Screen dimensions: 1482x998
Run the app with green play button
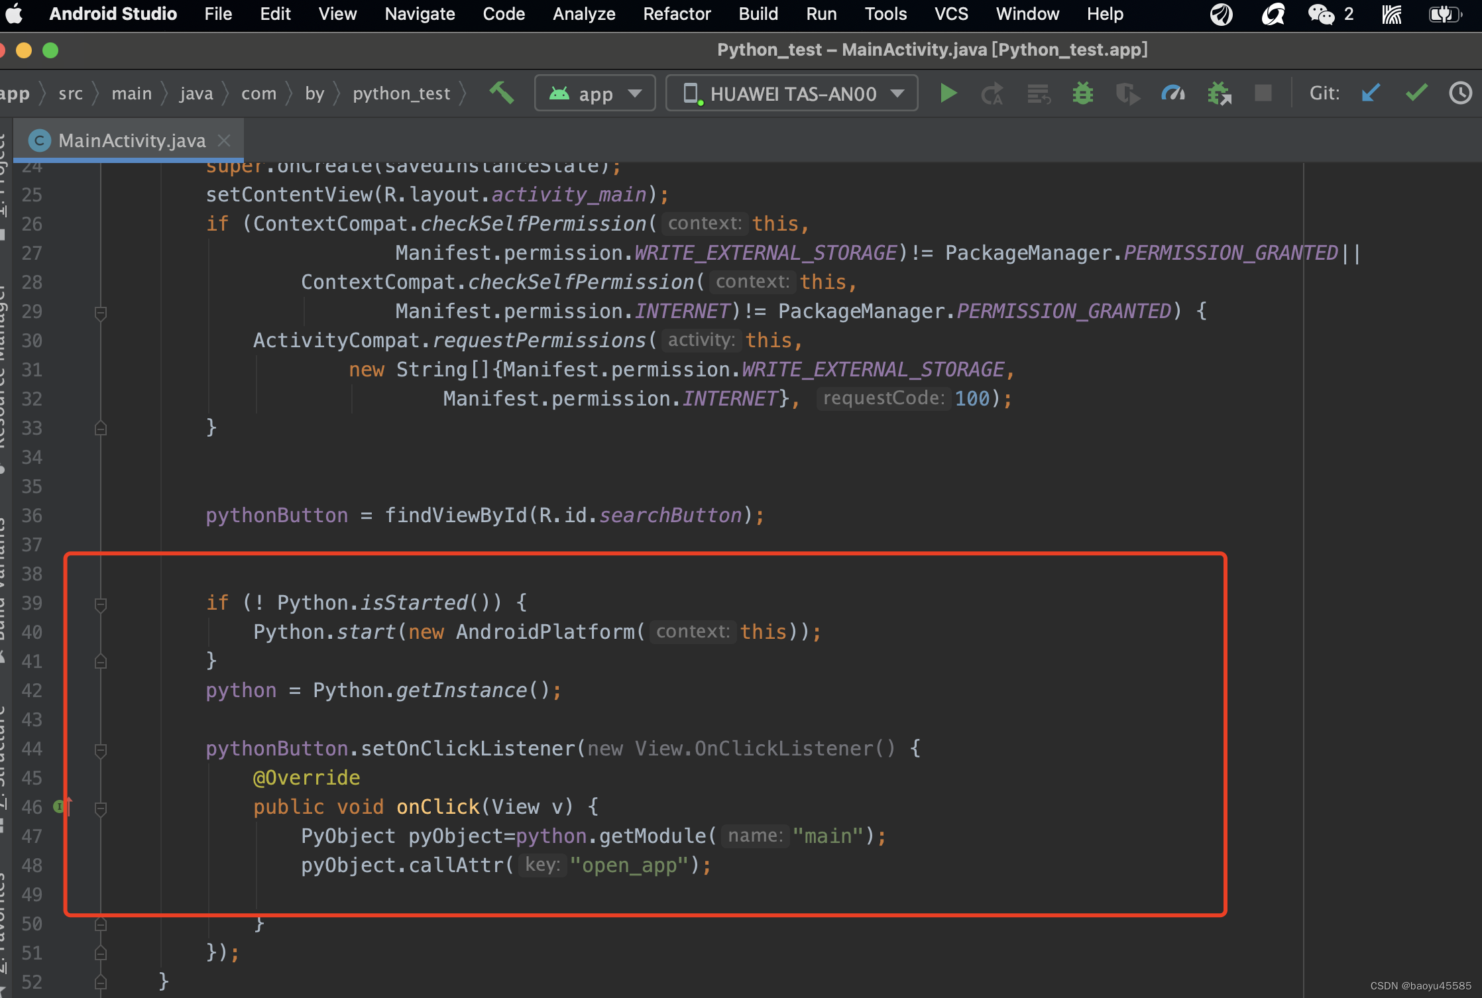click(948, 93)
